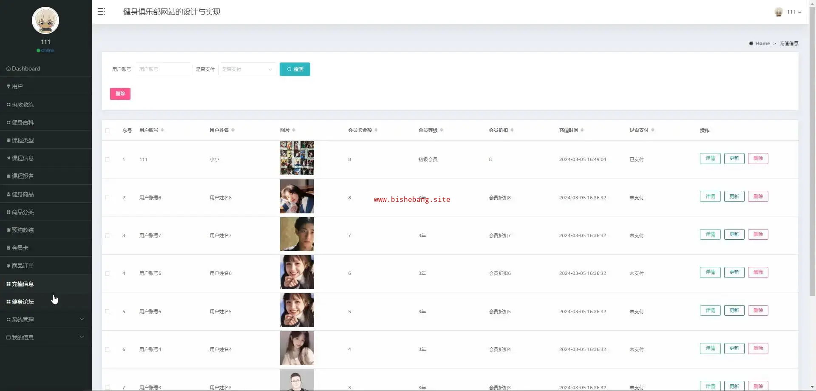
Task: Sort by 会员等级 column icon
Action: tap(442, 130)
